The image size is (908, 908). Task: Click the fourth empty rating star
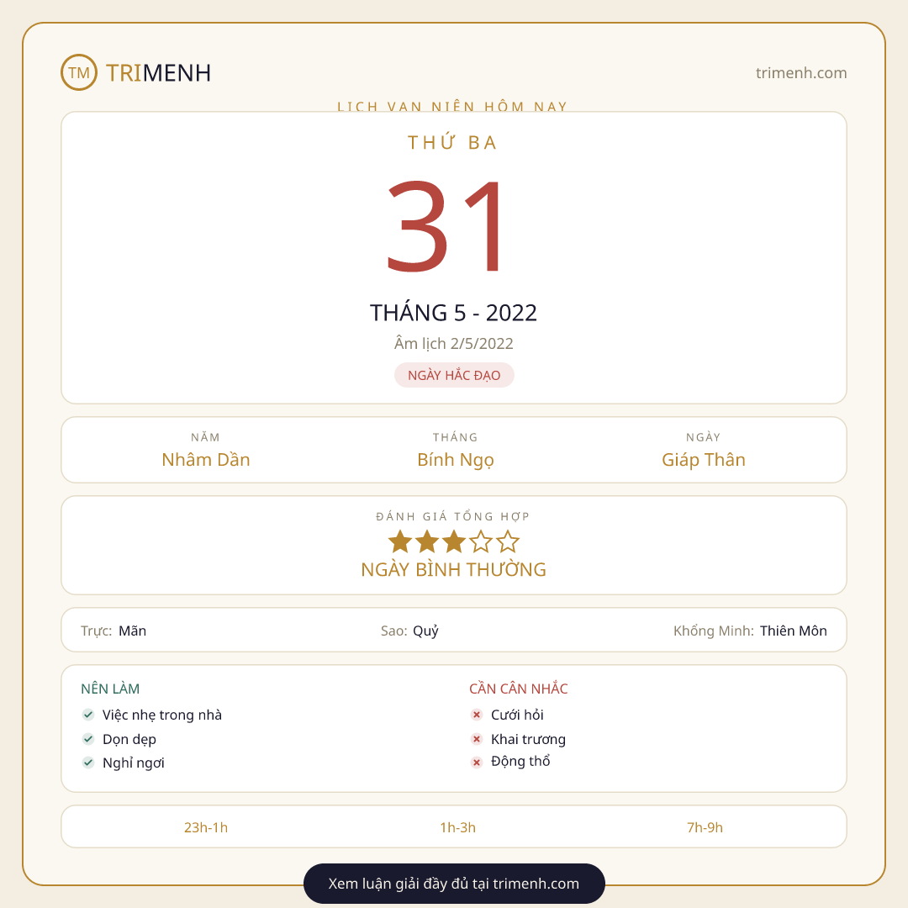481,542
